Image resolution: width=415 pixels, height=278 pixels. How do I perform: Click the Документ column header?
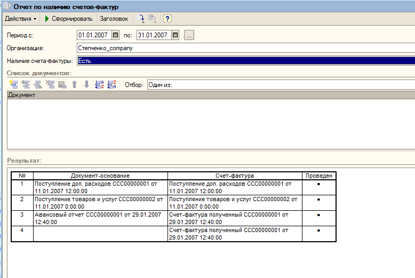click(x=211, y=95)
